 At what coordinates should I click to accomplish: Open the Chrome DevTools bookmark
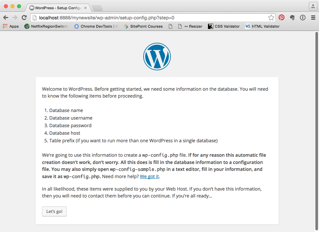(96, 26)
